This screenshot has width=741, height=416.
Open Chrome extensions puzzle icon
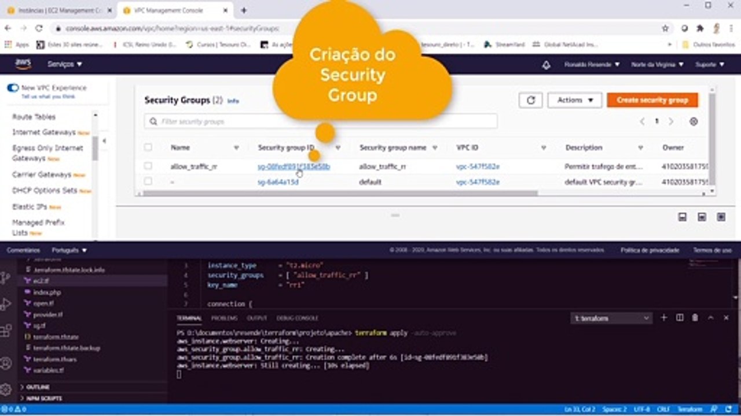click(x=700, y=28)
